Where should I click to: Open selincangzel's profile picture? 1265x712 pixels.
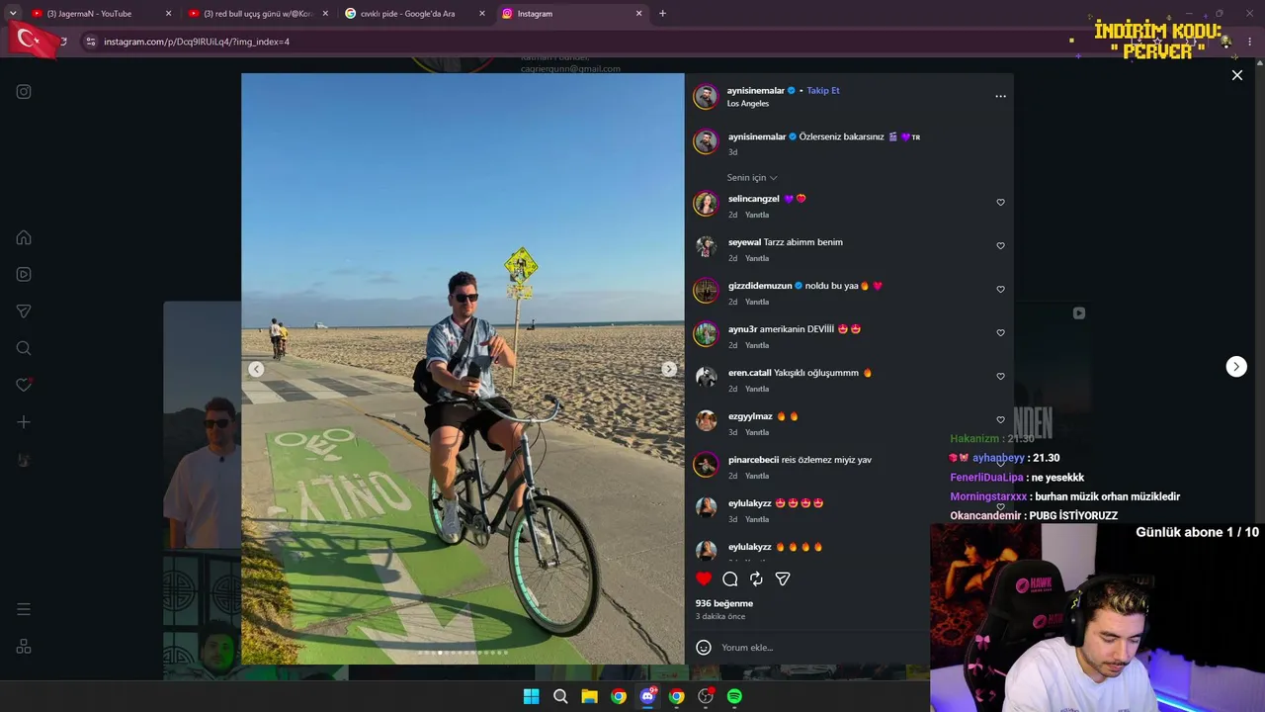click(706, 204)
